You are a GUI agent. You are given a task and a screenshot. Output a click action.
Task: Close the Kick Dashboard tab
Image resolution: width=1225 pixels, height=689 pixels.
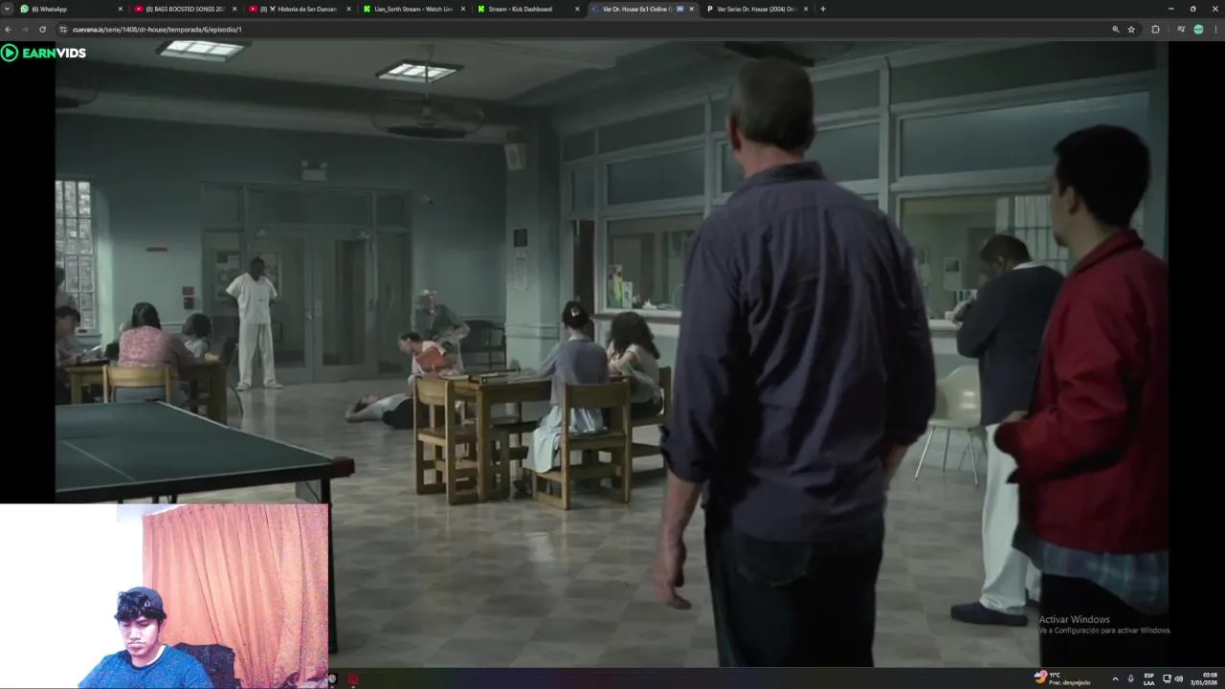point(577,9)
